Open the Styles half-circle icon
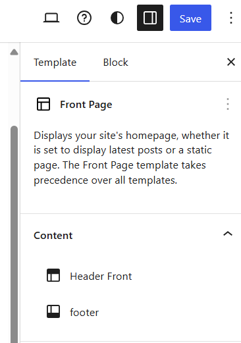241x343 pixels. 117,18
